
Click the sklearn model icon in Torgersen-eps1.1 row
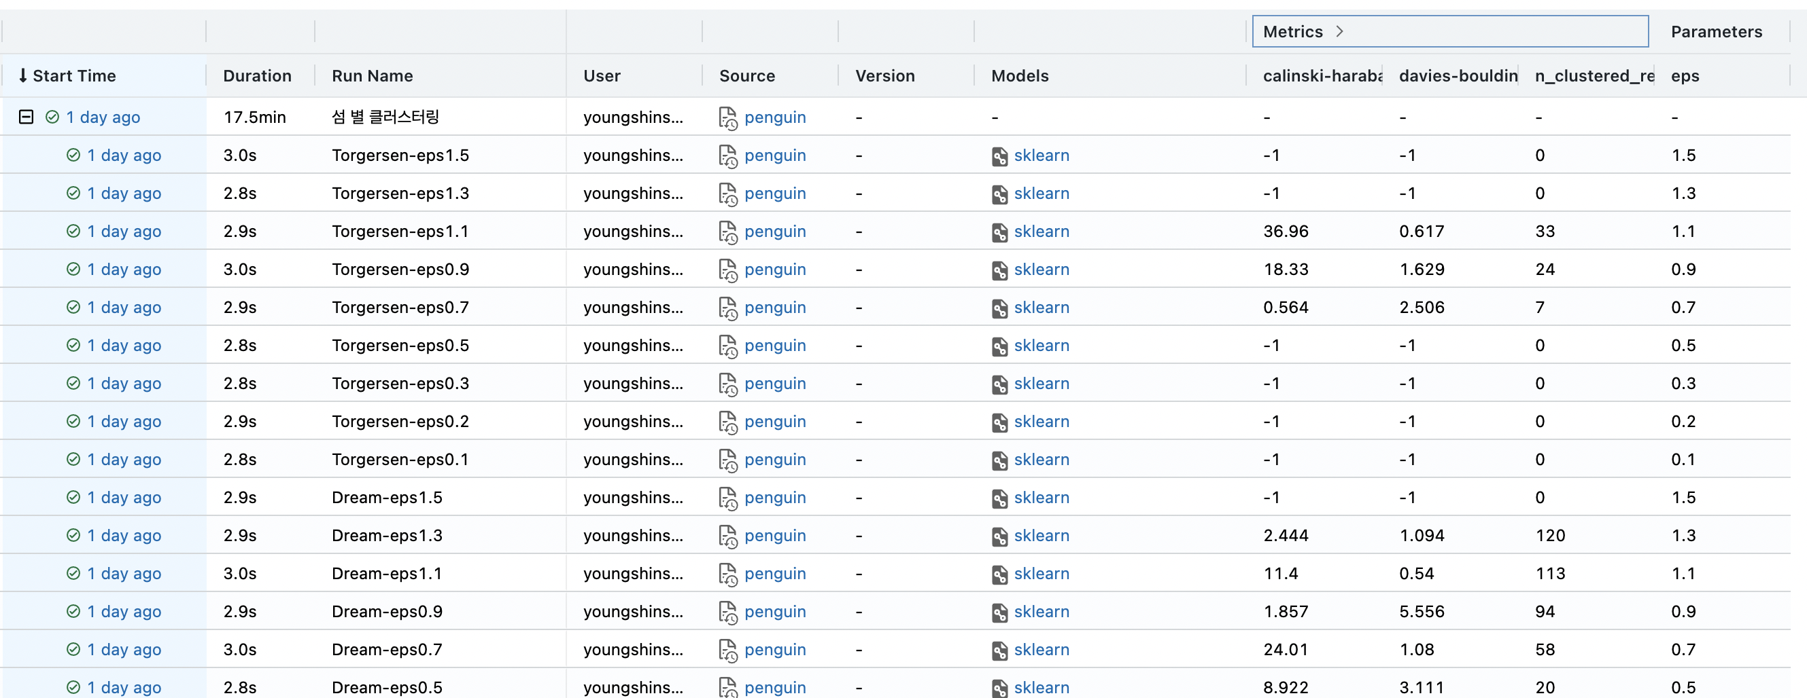pos(999,232)
